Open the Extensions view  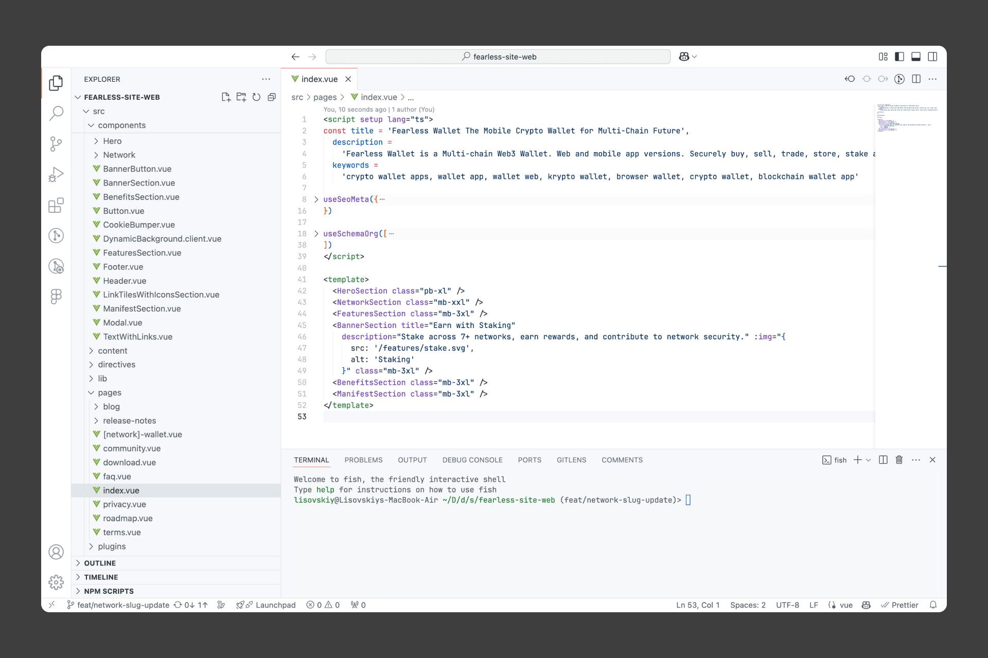coord(56,206)
